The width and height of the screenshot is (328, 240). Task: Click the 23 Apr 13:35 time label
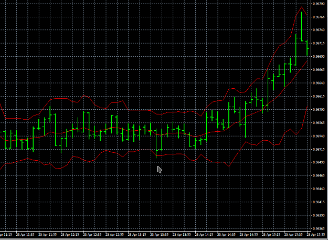coord(160,235)
